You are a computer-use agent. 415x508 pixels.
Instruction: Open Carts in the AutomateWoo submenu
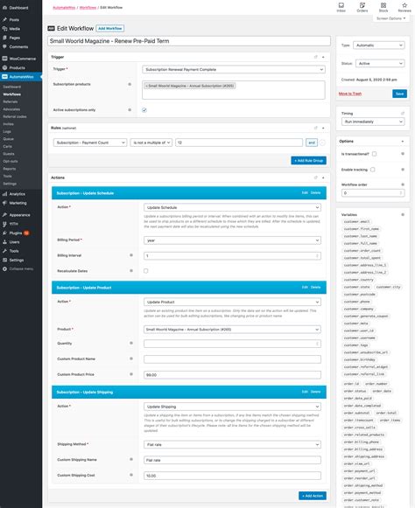(8, 146)
